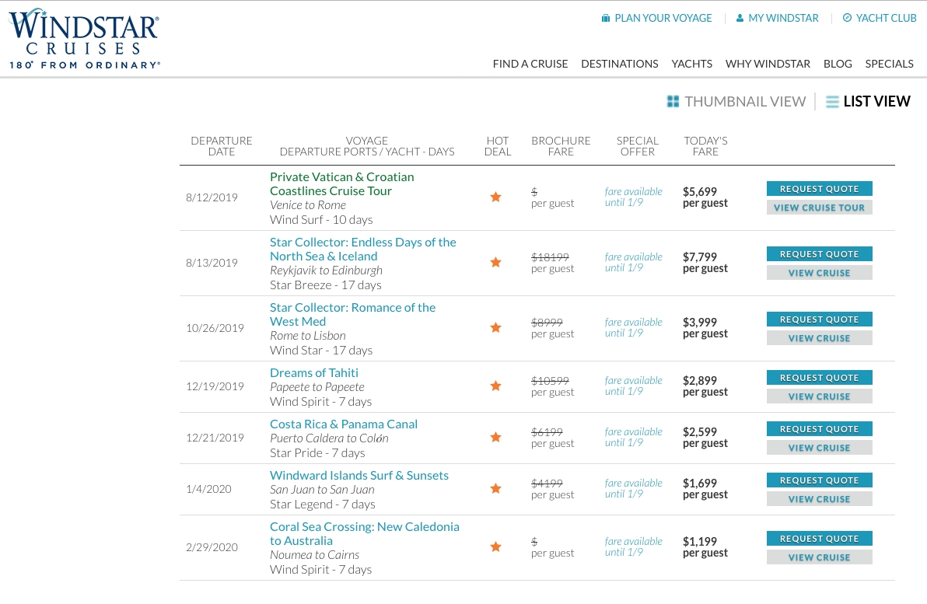Open Blog menu item
927x604 pixels.
point(838,64)
